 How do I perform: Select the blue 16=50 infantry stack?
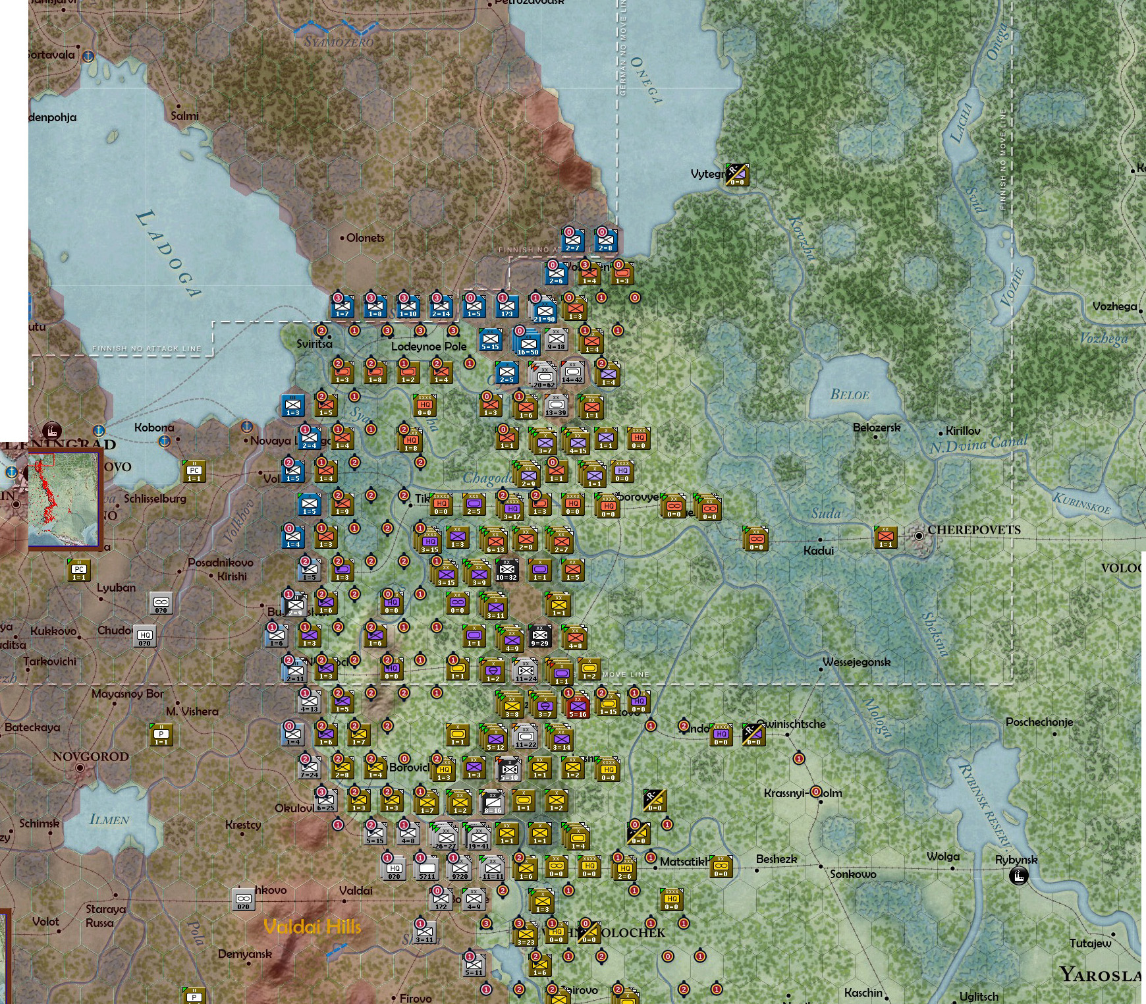click(x=528, y=343)
